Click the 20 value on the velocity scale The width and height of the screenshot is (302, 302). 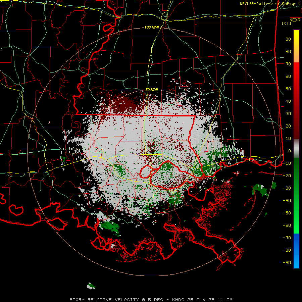(x=288, y=126)
